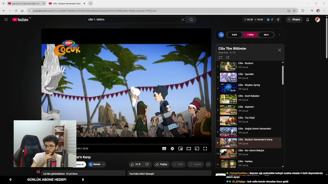Open the vidIQ trophy icon

tap(278, 19)
